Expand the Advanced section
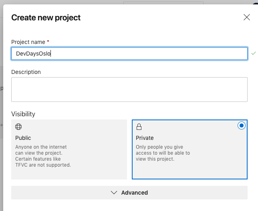This screenshot has height=211, width=258. 129,193
